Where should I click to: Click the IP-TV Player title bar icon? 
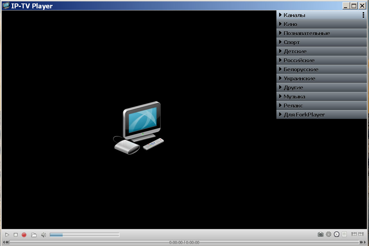point(6,6)
